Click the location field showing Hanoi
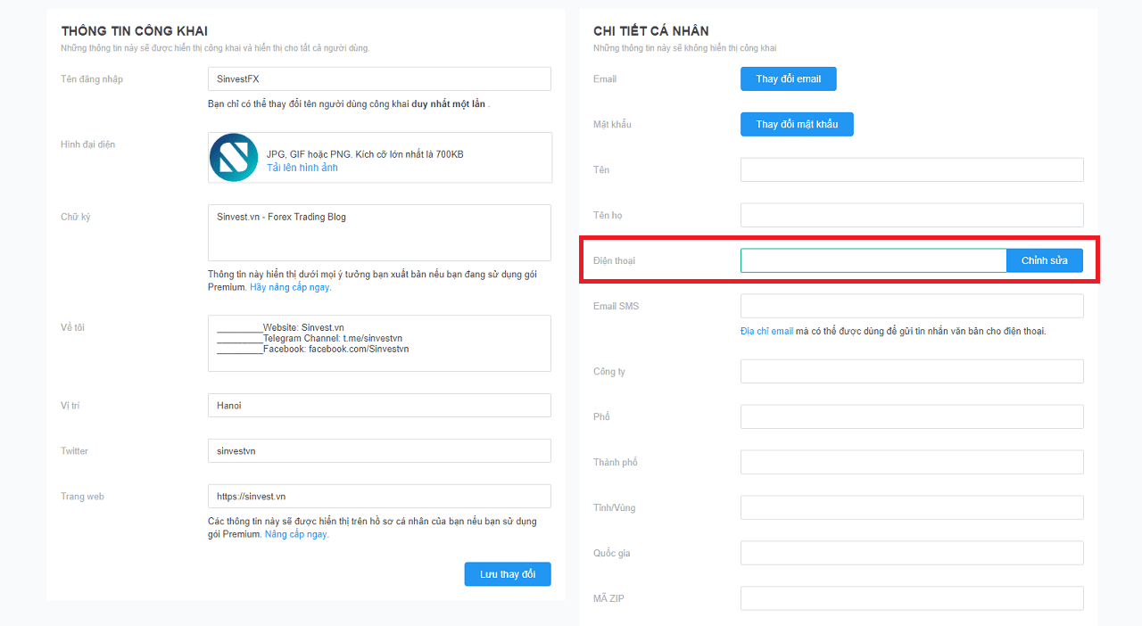This screenshot has height=626, width=1142. click(379, 406)
